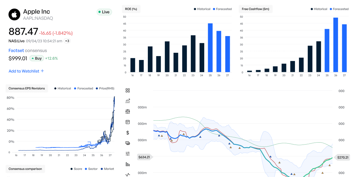Open the grid dashboard view icon
The width and height of the screenshot is (354, 177).
coord(128,90)
